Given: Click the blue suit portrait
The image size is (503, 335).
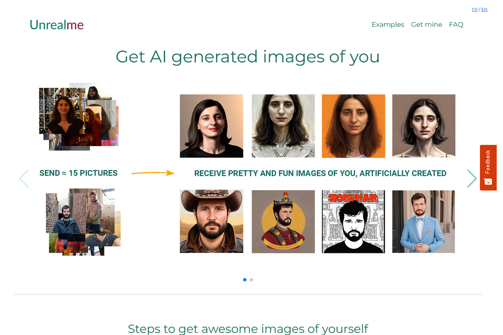Looking at the screenshot, I should coord(423,222).
